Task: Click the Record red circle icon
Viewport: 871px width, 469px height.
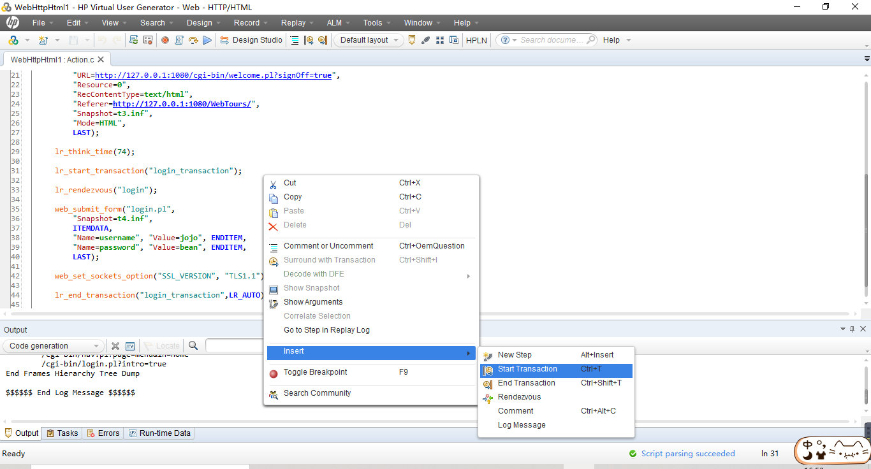Action: click(x=165, y=40)
